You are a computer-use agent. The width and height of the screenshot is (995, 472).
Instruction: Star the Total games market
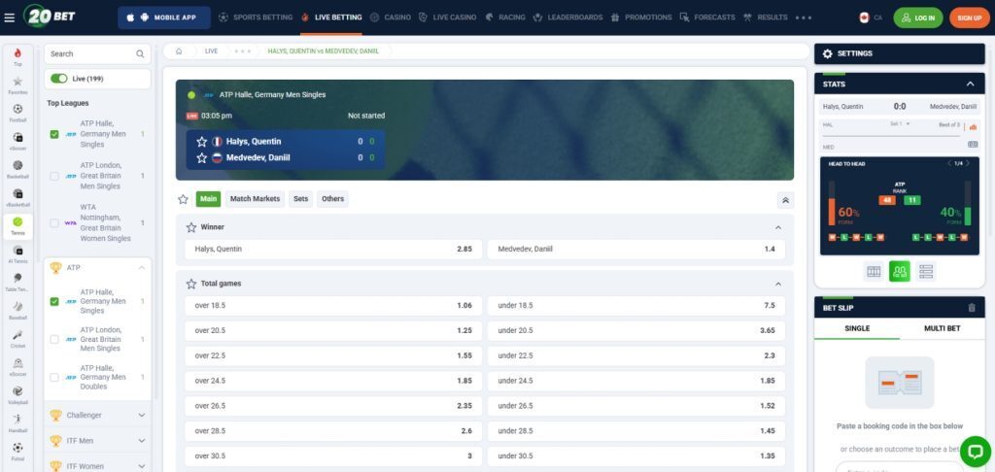(x=191, y=284)
